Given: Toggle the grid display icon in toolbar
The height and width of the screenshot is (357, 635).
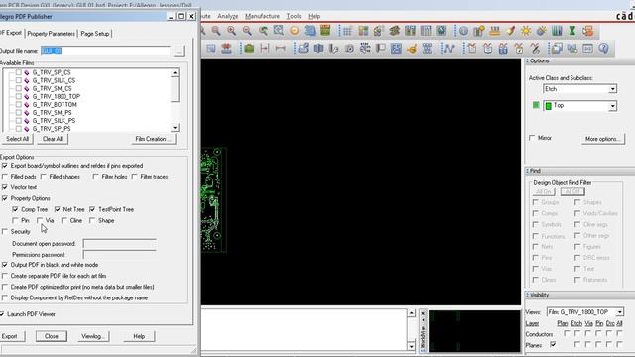Looking at the screenshot, I should click(x=347, y=31).
